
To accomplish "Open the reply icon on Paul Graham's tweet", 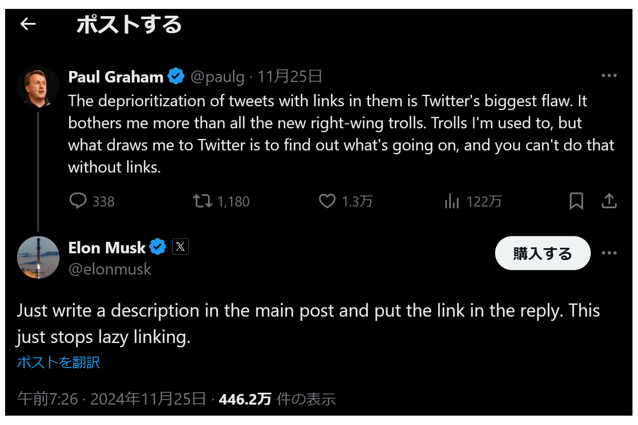I will (79, 201).
